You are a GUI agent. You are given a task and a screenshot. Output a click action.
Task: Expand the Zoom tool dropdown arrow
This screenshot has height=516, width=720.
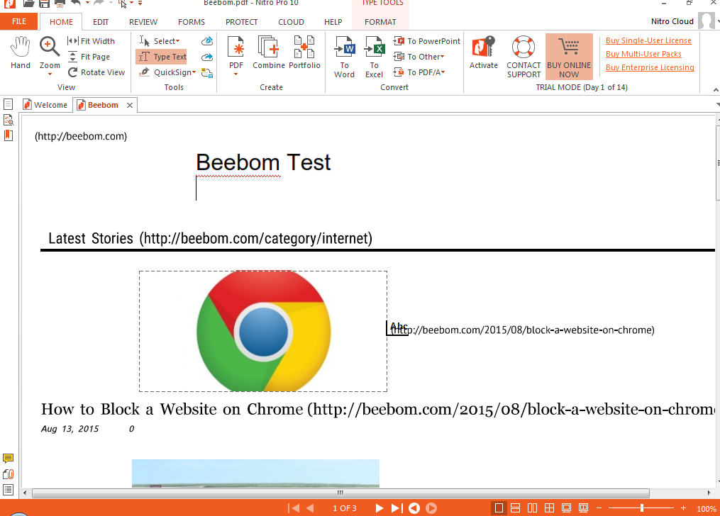pos(50,74)
